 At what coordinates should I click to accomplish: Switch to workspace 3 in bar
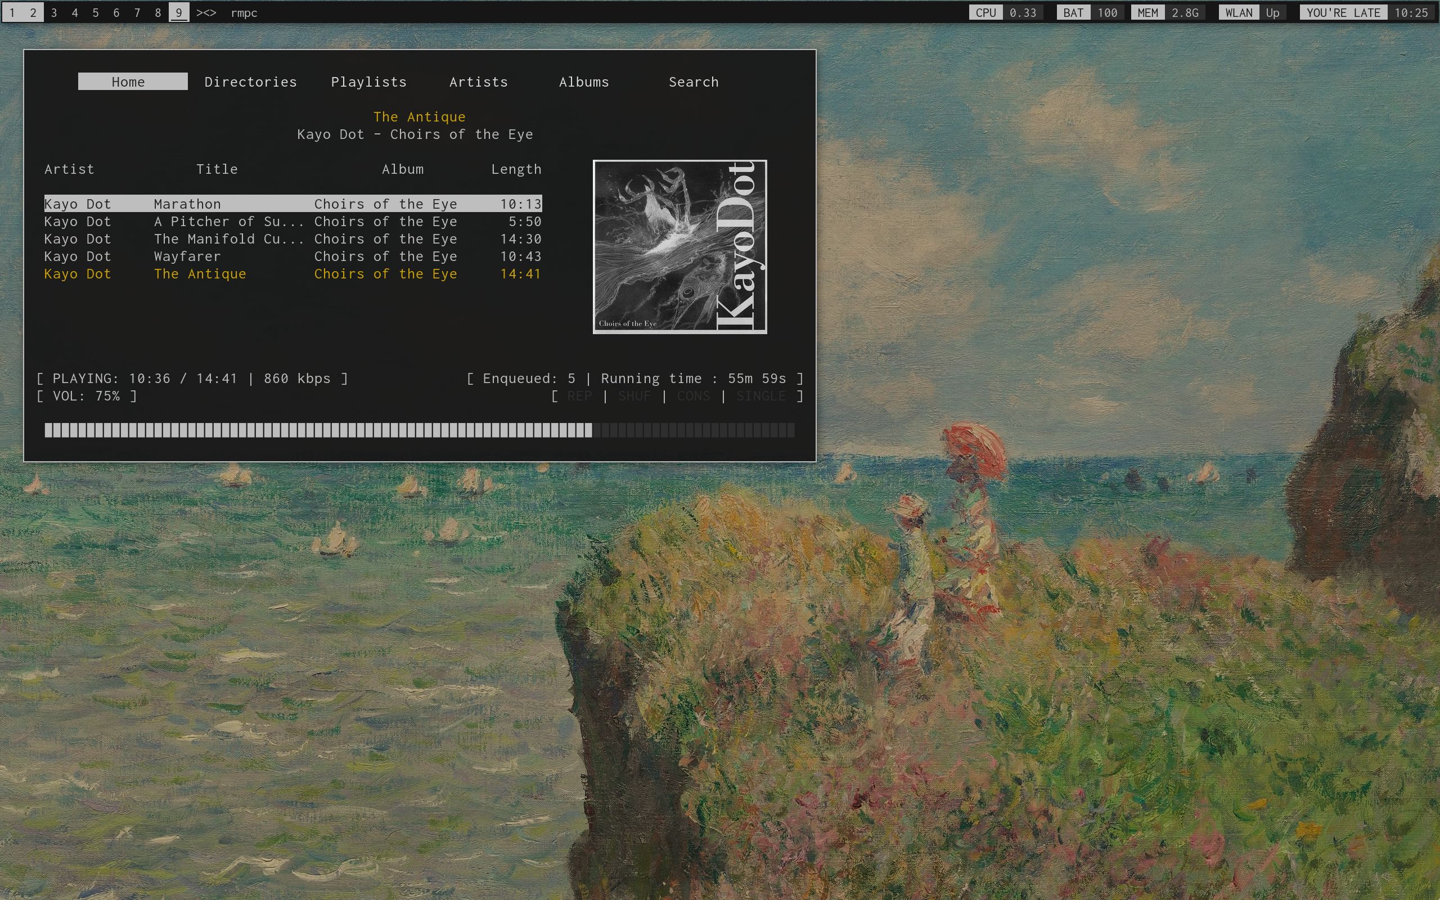[54, 12]
